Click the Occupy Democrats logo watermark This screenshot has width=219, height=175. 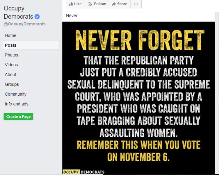[84, 172]
